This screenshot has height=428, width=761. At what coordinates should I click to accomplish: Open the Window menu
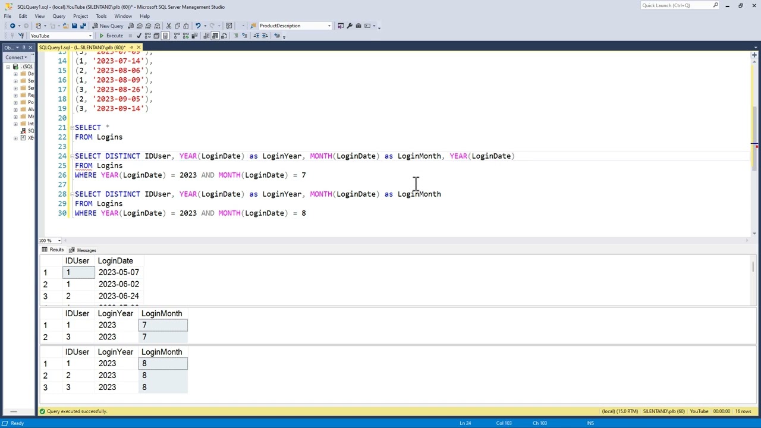[123, 16]
